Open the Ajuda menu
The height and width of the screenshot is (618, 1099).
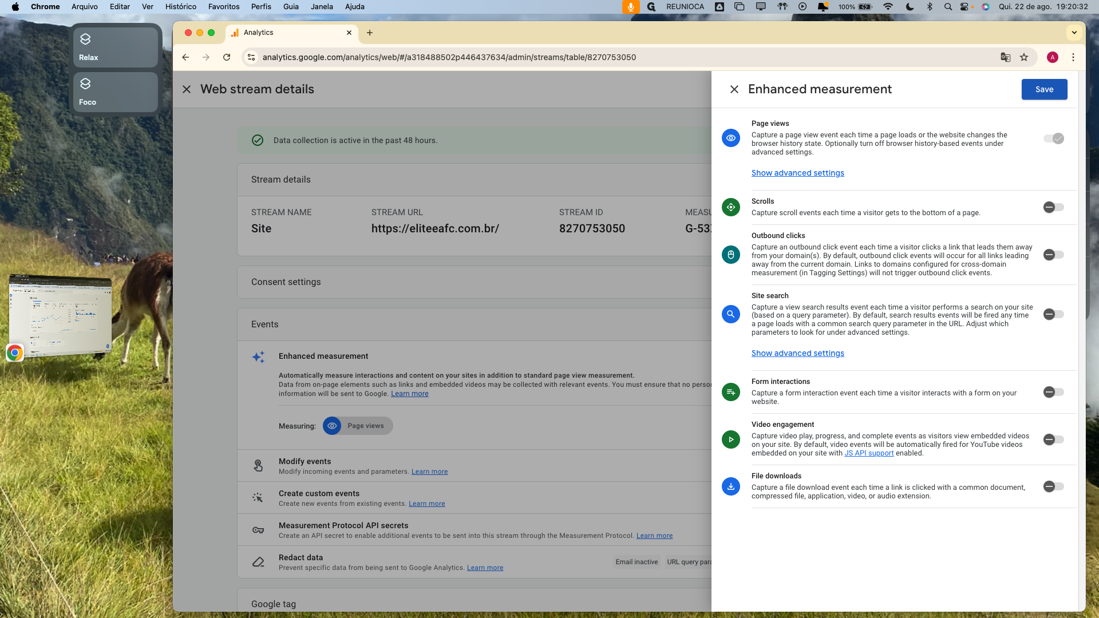[354, 7]
